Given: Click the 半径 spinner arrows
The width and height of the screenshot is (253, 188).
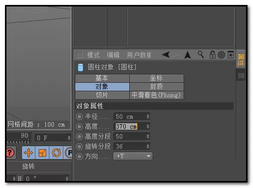Looking at the screenshot, I should click(148, 117).
